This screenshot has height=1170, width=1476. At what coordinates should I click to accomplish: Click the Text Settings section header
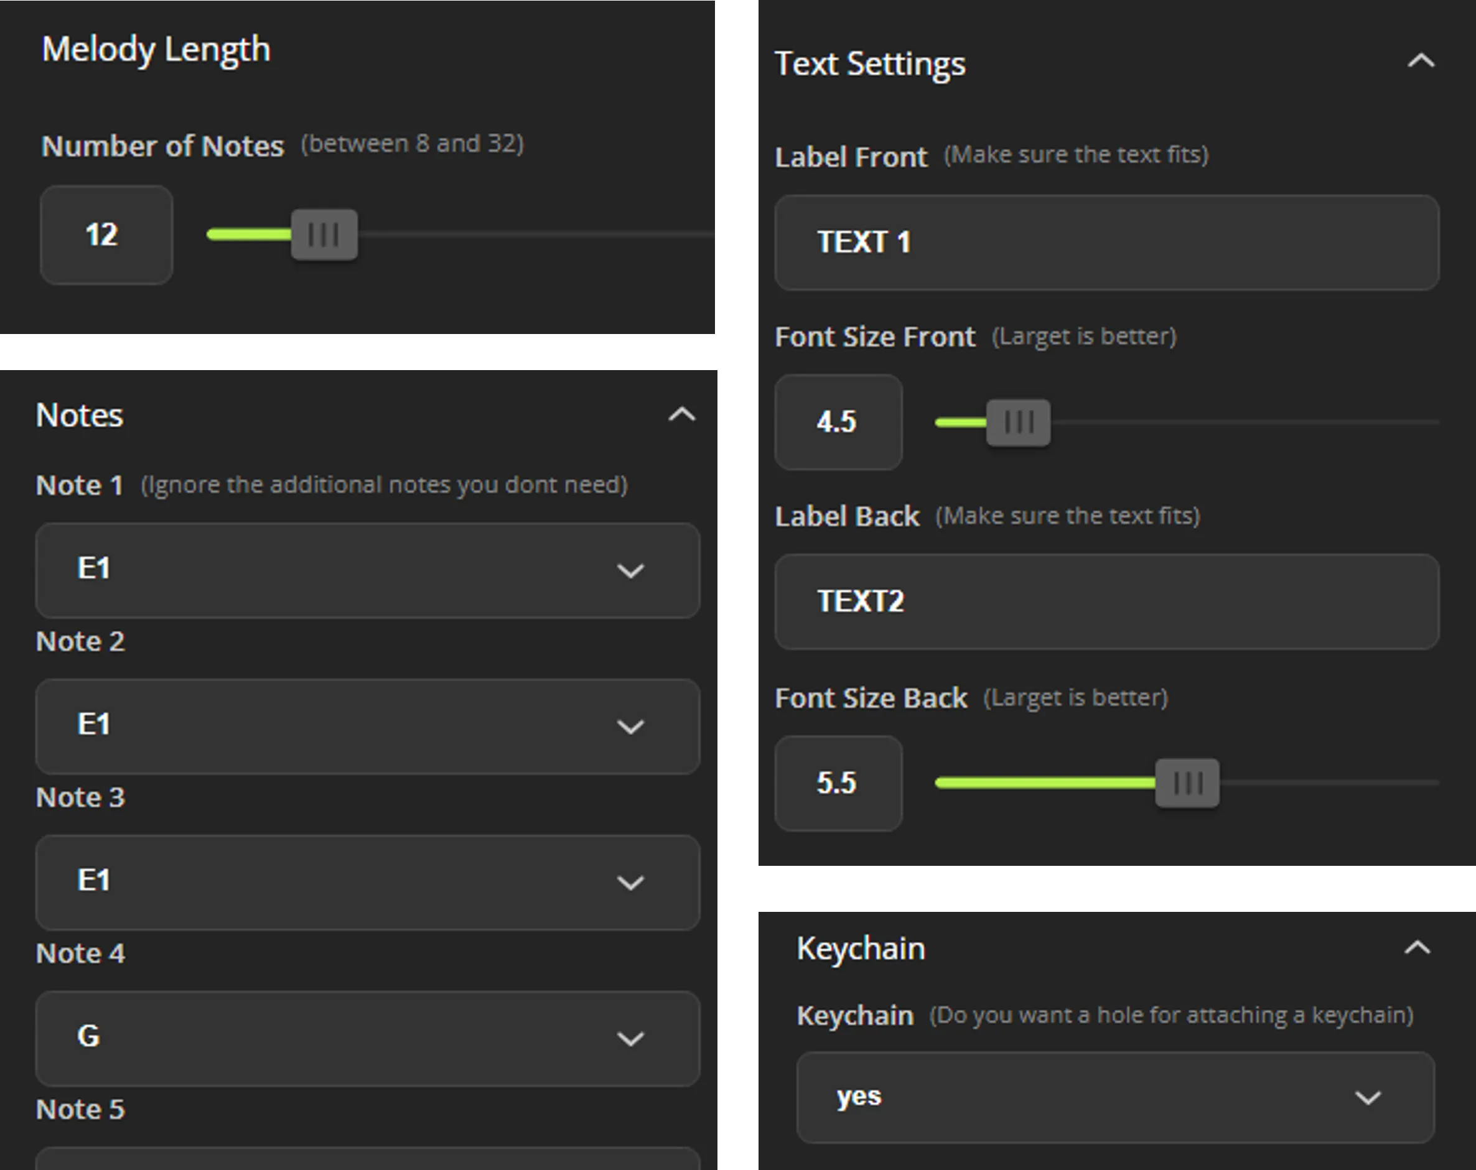point(869,63)
